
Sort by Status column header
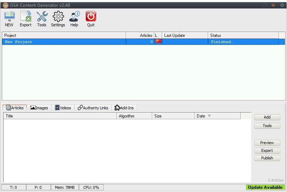click(243, 35)
